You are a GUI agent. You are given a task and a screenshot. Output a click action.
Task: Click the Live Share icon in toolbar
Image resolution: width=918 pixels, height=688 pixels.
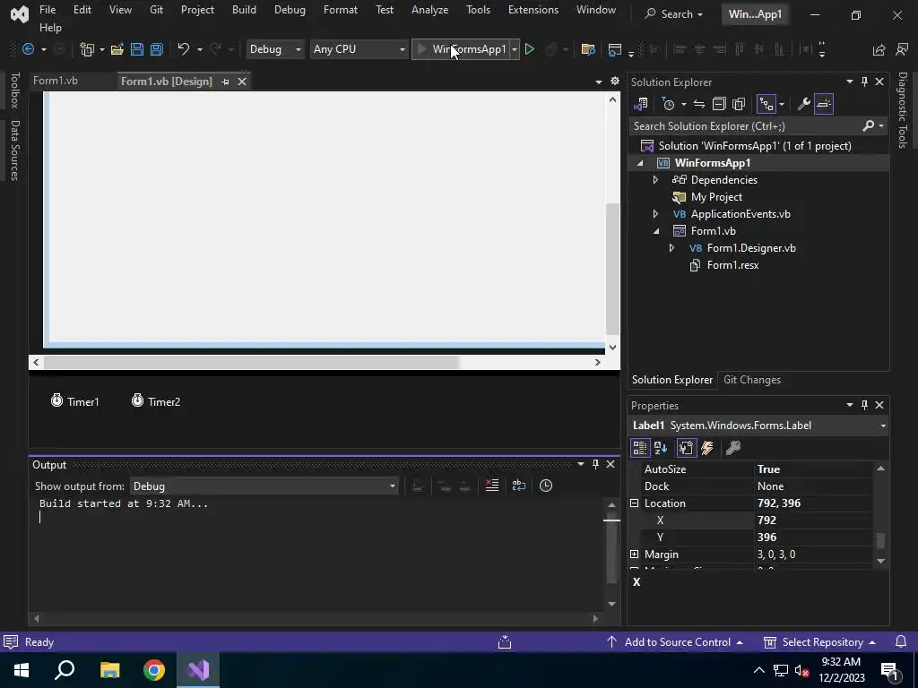coord(879,50)
